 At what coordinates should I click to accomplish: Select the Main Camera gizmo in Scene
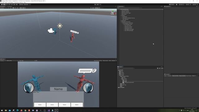pos(51,30)
